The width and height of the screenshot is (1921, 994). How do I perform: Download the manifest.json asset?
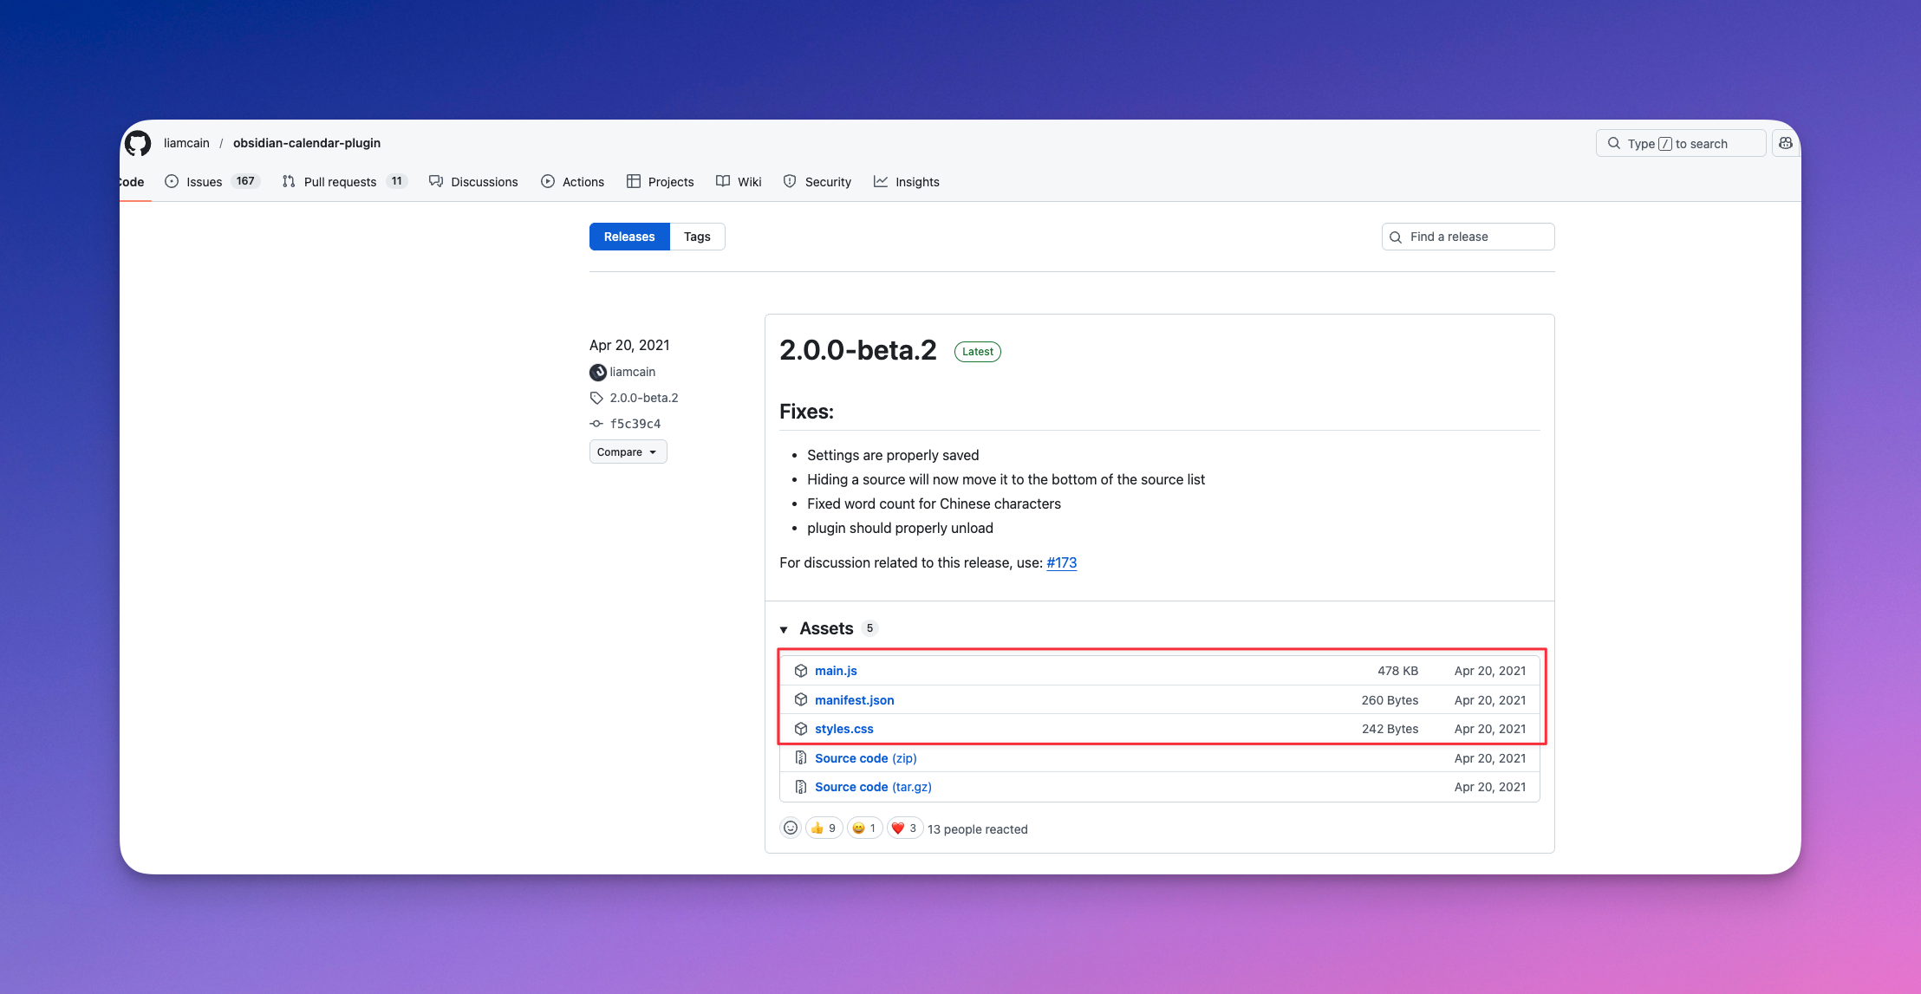(854, 700)
